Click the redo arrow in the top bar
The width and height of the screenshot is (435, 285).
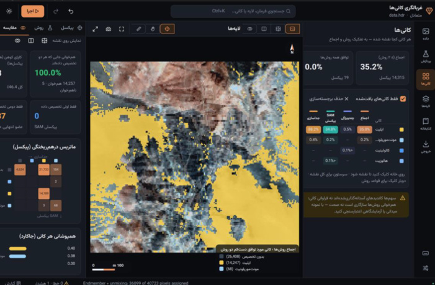(x=56, y=11)
